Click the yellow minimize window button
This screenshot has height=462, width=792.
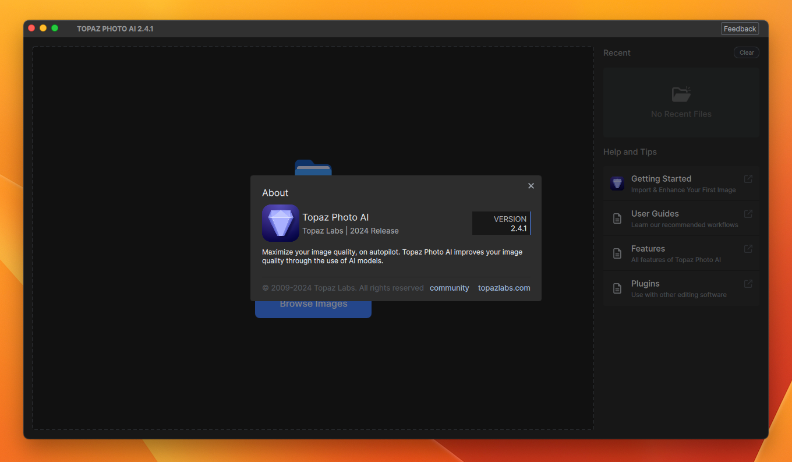tap(43, 28)
